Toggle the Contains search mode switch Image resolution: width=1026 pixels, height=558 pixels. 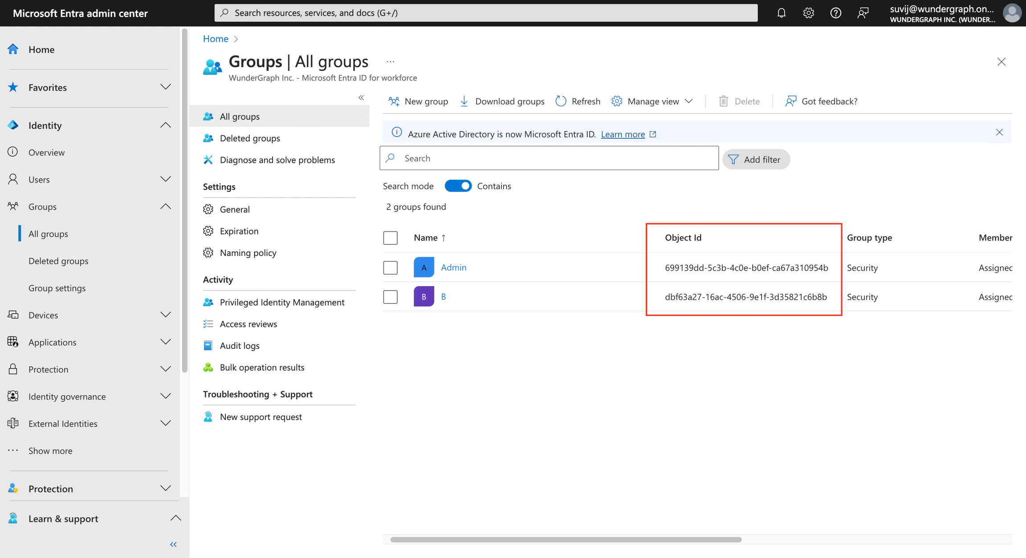coord(458,186)
